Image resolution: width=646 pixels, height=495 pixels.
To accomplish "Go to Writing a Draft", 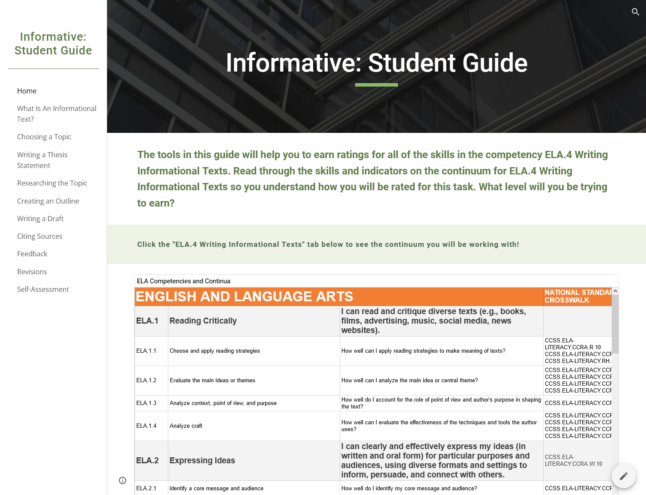I will coord(40,219).
